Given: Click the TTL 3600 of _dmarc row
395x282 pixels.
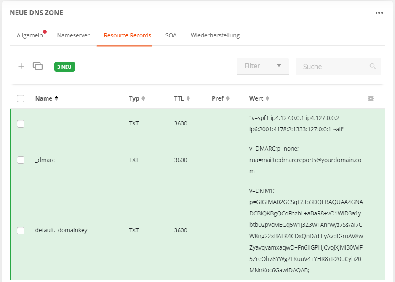Looking at the screenshot, I should [181, 160].
